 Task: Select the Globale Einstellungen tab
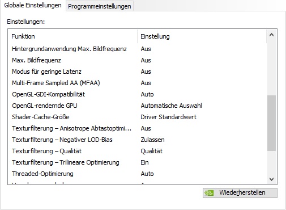pos(33,5)
